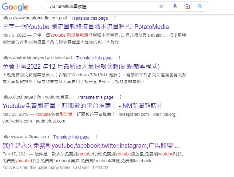Open the 免費下載2022 年12 月最新版人氣速飆軟體 result
Image resolution: width=234 pixels, height=177 pixels.
point(81,66)
